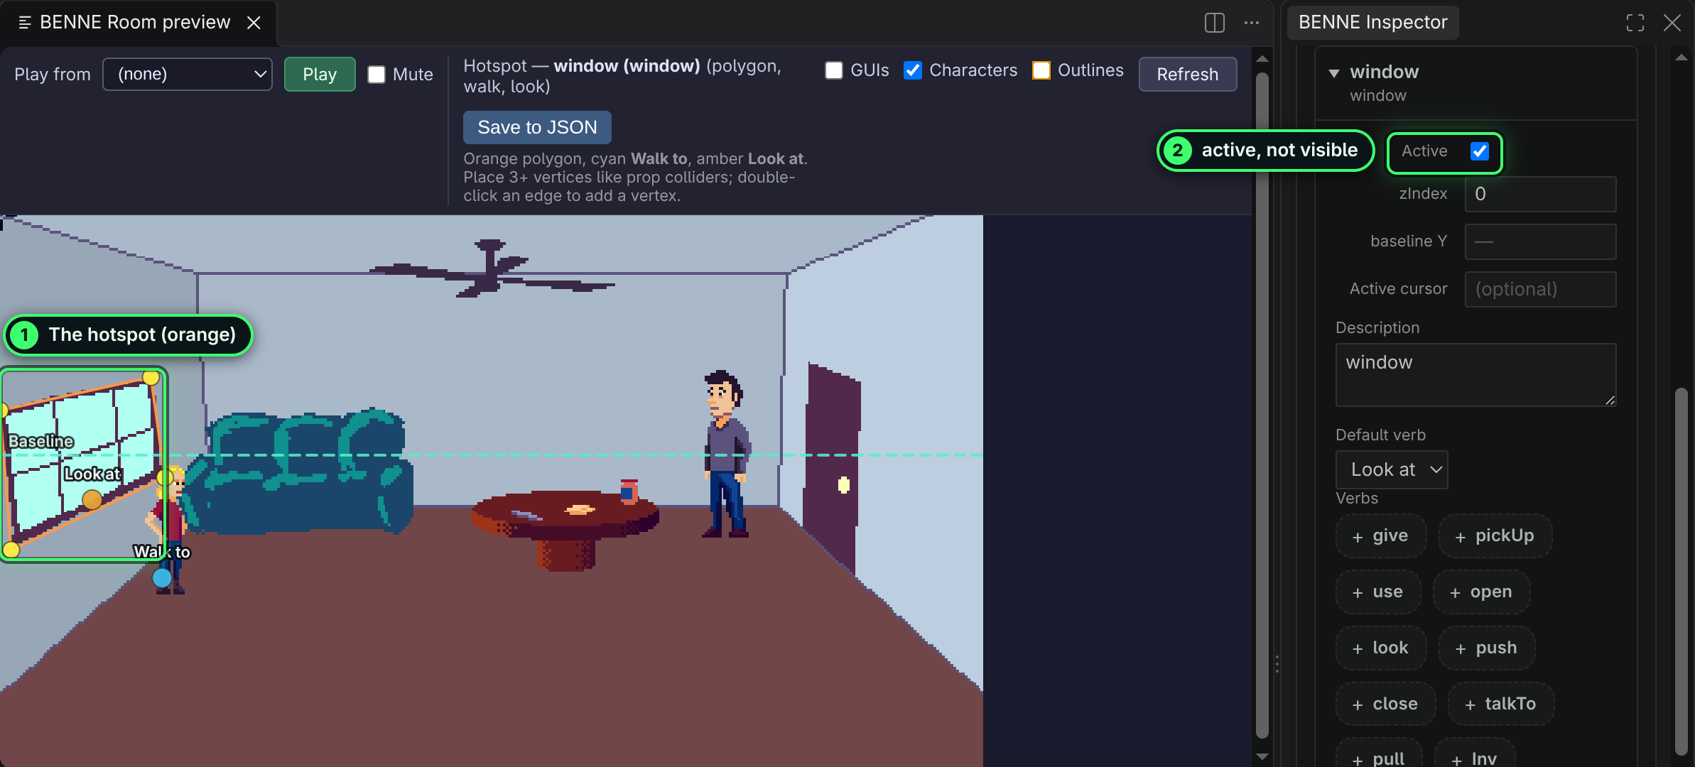Click the Refresh button
1695x767 pixels.
[x=1187, y=74]
